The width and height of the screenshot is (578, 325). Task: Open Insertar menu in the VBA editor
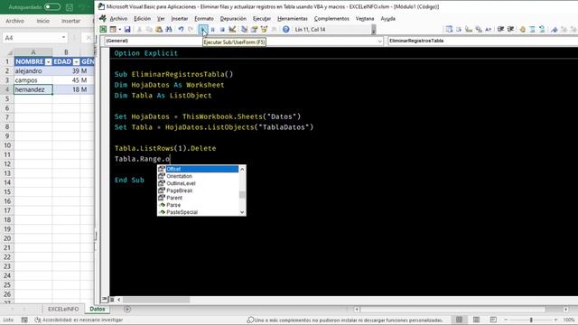[x=180, y=18]
